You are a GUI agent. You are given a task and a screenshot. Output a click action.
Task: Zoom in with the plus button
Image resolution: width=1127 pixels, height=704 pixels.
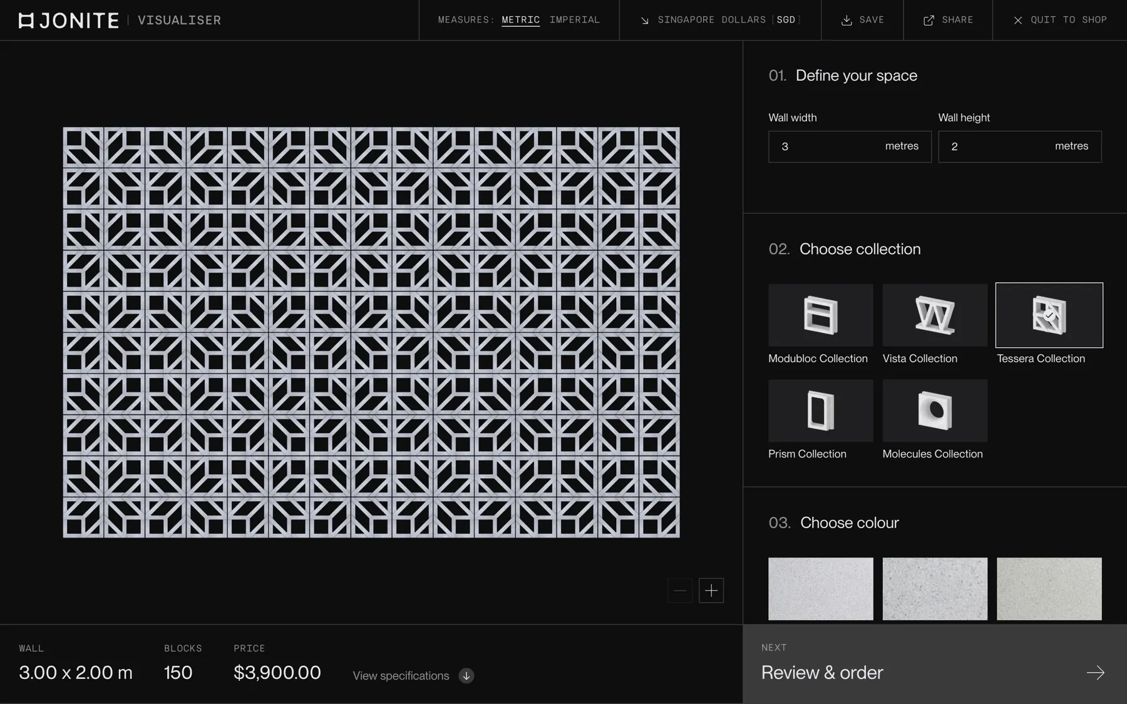(711, 590)
